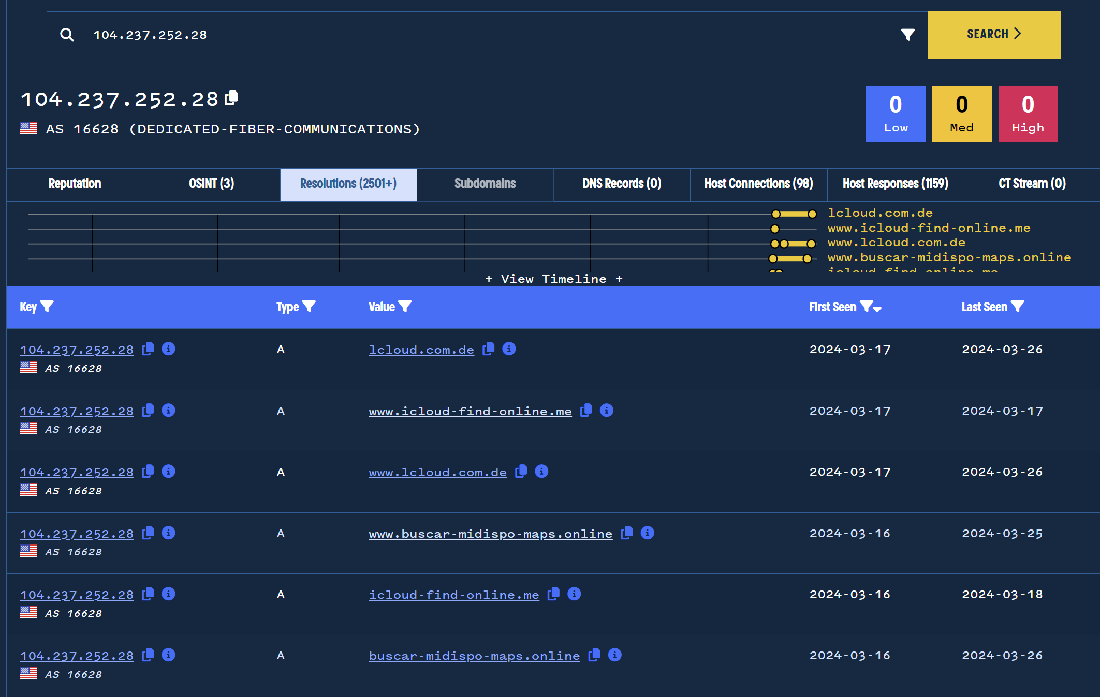Switch to the Reputation tab
This screenshot has width=1100, height=697.
[x=74, y=184]
